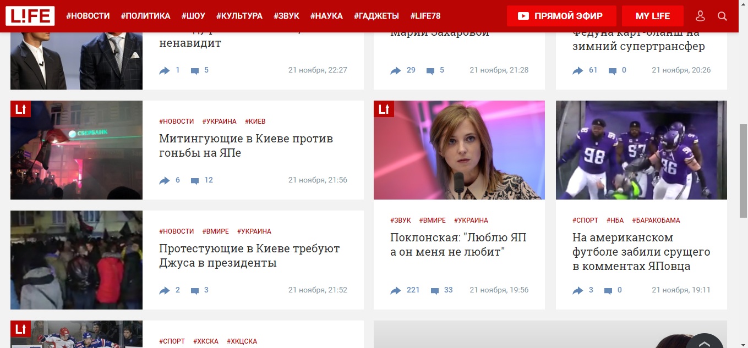The width and height of the screenshot is (748, 348).
Task: Click the L!FE logo in header
Action: [x=30, y=16]
